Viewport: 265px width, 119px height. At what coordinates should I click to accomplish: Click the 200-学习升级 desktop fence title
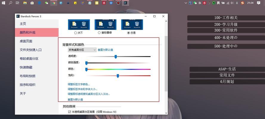[x=226, y=25]
